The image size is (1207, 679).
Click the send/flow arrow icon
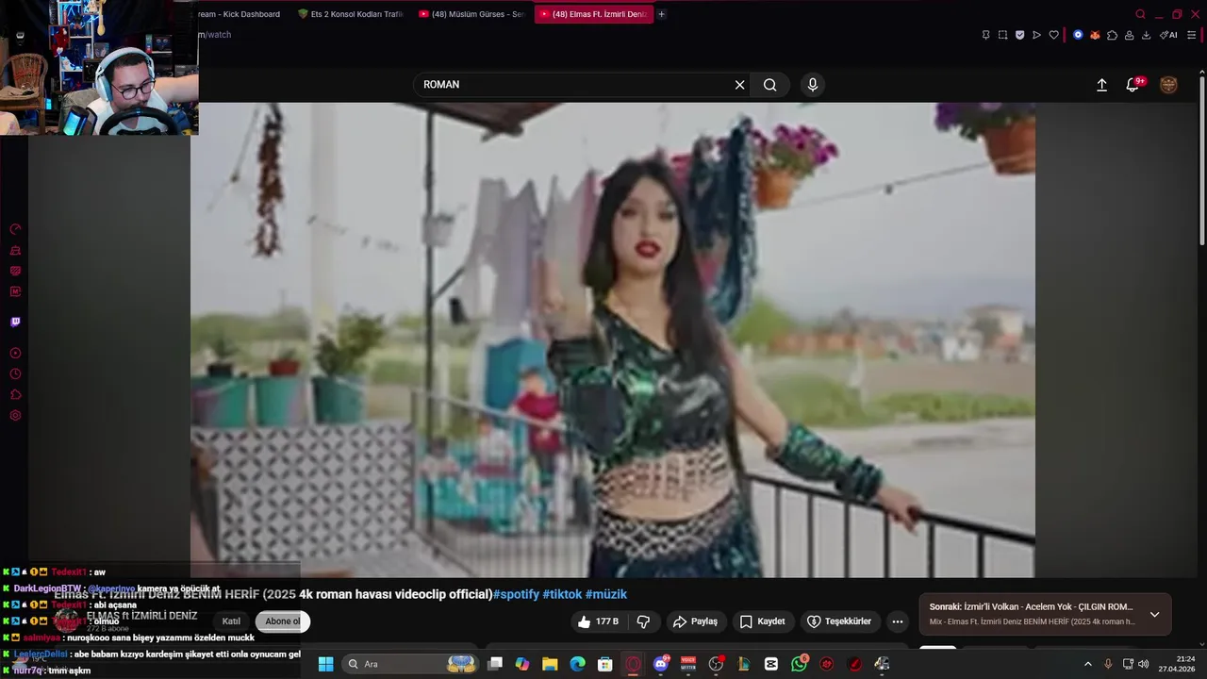tap(1036, 35)
